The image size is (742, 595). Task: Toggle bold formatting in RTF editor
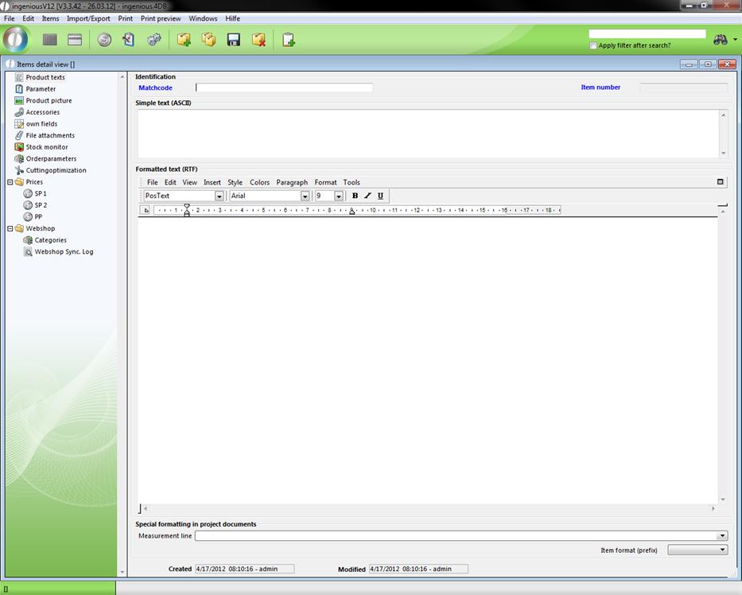pos(355,196)
